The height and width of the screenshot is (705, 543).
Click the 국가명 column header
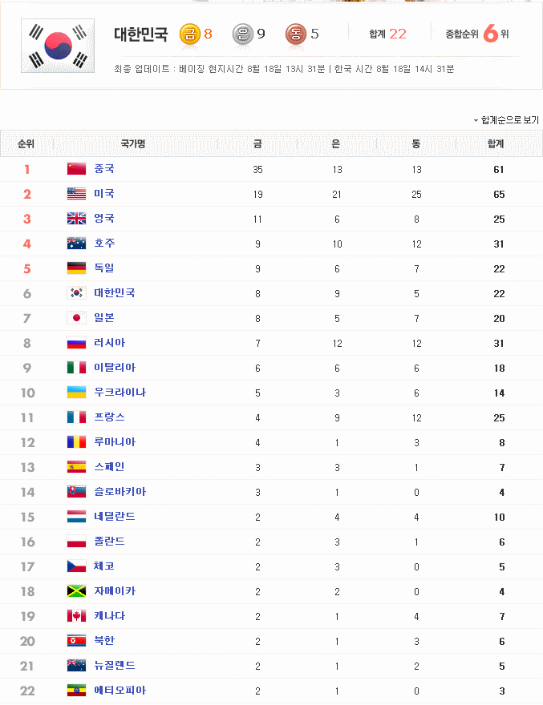coord(133,144)
